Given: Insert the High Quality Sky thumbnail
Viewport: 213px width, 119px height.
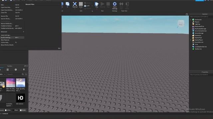Looking at the screenshot, I should (21, 83).
